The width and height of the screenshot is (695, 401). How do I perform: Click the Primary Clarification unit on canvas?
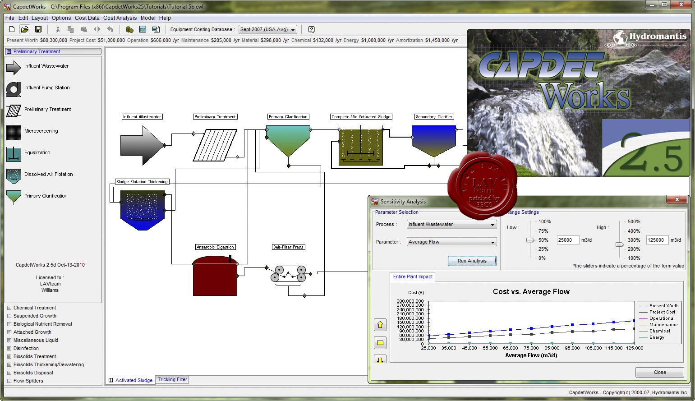coord(288,141)
